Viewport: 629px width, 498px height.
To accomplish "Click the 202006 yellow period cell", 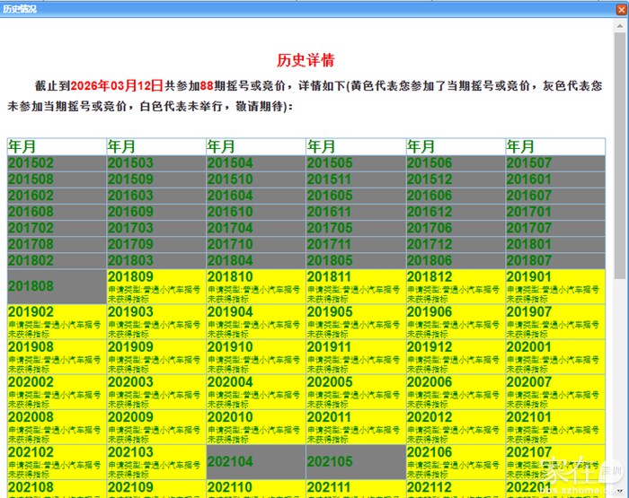I will [x=455, y=391].
